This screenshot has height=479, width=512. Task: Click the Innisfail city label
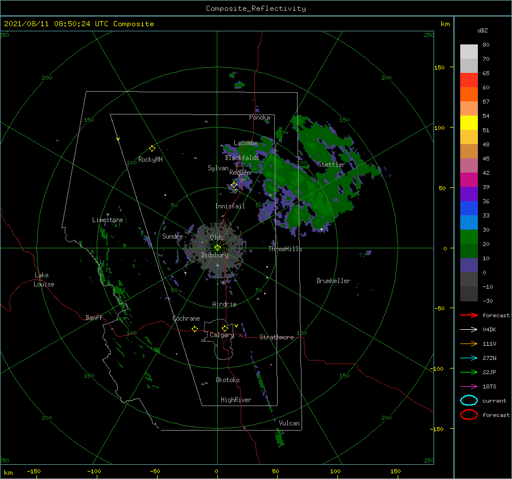230,206
